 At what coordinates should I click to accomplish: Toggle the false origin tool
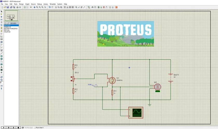pos(31,7)
